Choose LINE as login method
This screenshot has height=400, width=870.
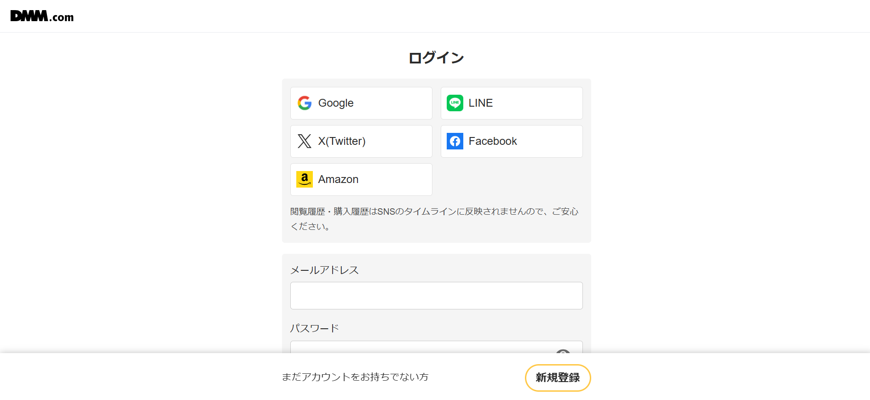click(x=512, y=103)
